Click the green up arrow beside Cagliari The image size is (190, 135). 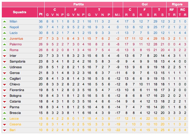tap(4, 78)
